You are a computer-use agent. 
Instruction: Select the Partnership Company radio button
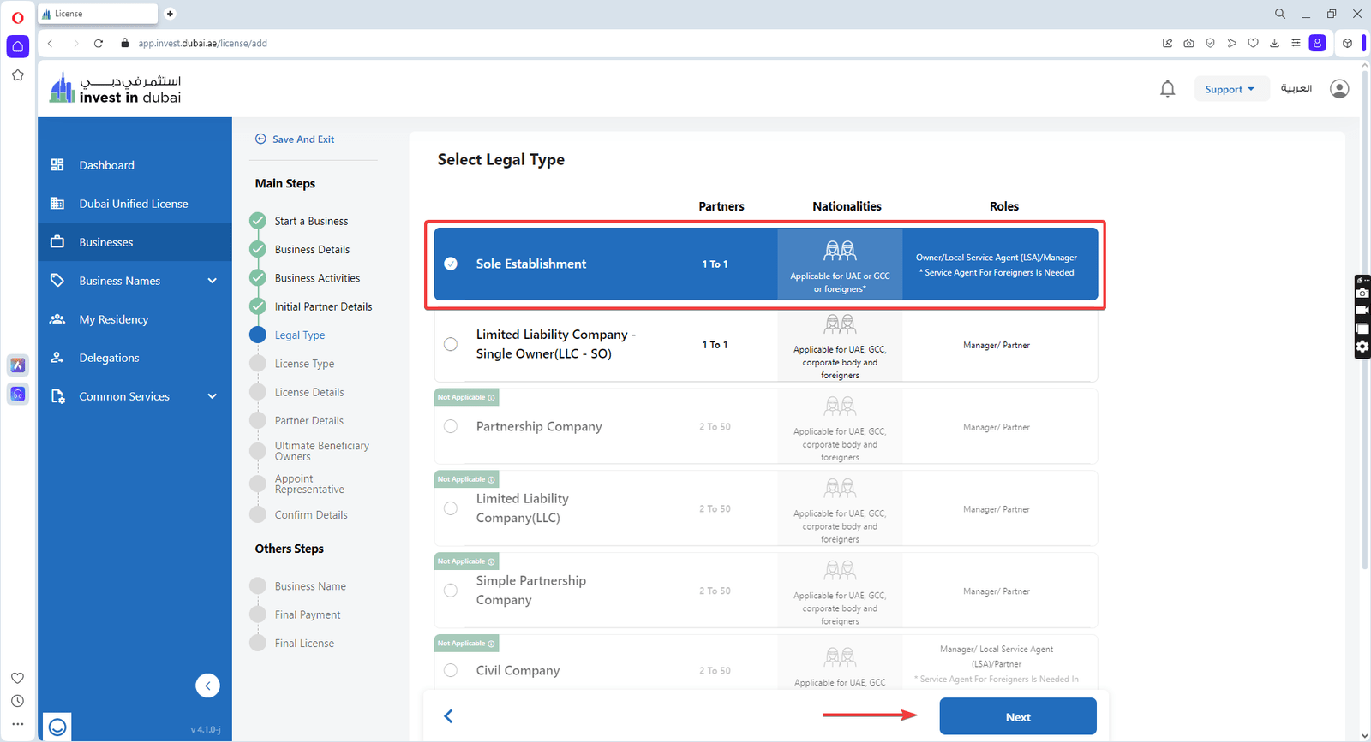451,426
